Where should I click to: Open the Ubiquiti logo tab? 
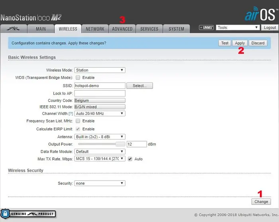click(14, 29)
